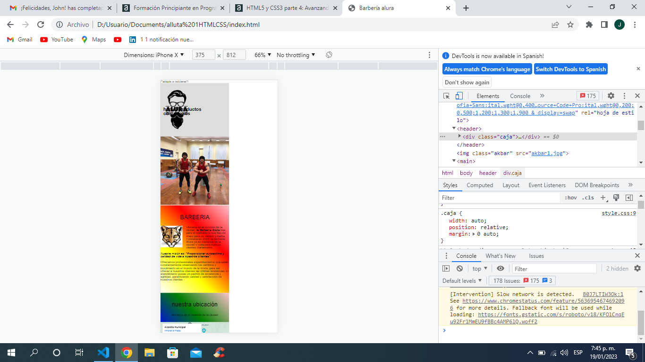Share this page icon in address bar
Image resolution: width=645 pixels, height=362 pixels.
tap(555, 25)
